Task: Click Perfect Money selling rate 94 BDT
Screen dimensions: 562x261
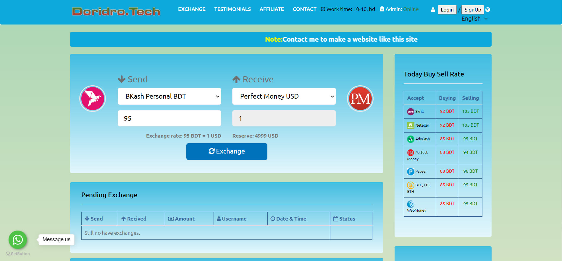Action: [470, 152]
